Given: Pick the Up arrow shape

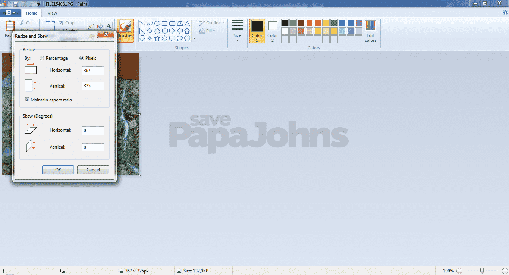Looking at the screenshot, I should click(187, 31).
